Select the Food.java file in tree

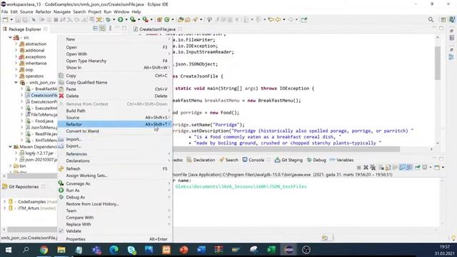[44, 121]
